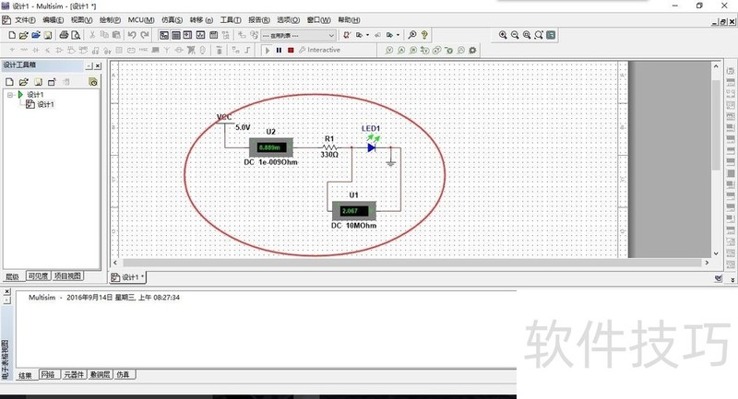The width and height of the screenshot is (738, 399).
Task: Switch to the 可见度 tab
Action: tap(38, 276)
